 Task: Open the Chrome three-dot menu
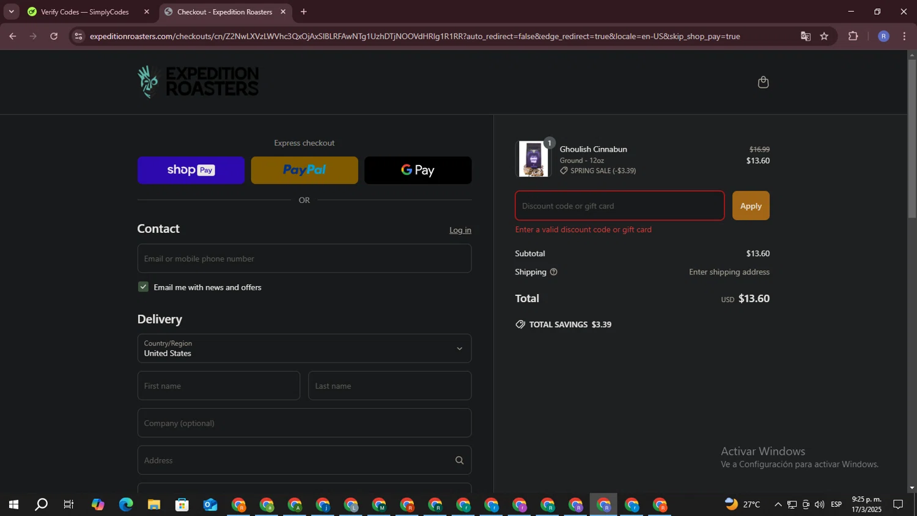click(x=904, y=36)
